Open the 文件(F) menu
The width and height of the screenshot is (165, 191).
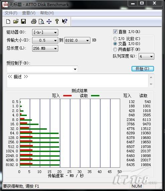click(11, 13)
